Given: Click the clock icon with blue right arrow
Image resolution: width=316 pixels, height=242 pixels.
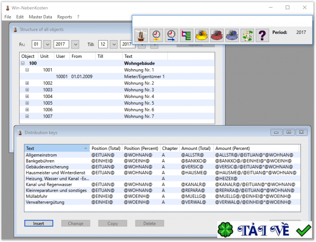Looking at the screenshot, I should point(171,35).
